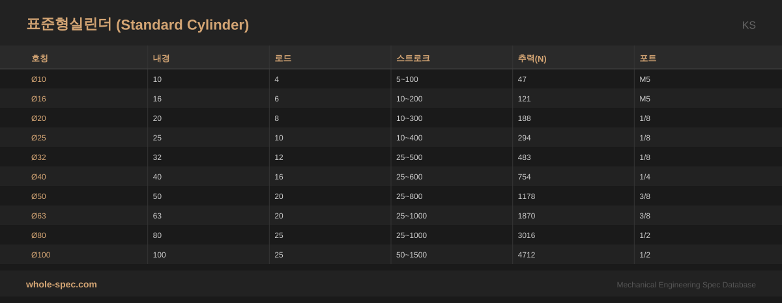Screen dimensions: 782x303
Task: Select the Ø63 row label
Action: [x=38, y=216]
